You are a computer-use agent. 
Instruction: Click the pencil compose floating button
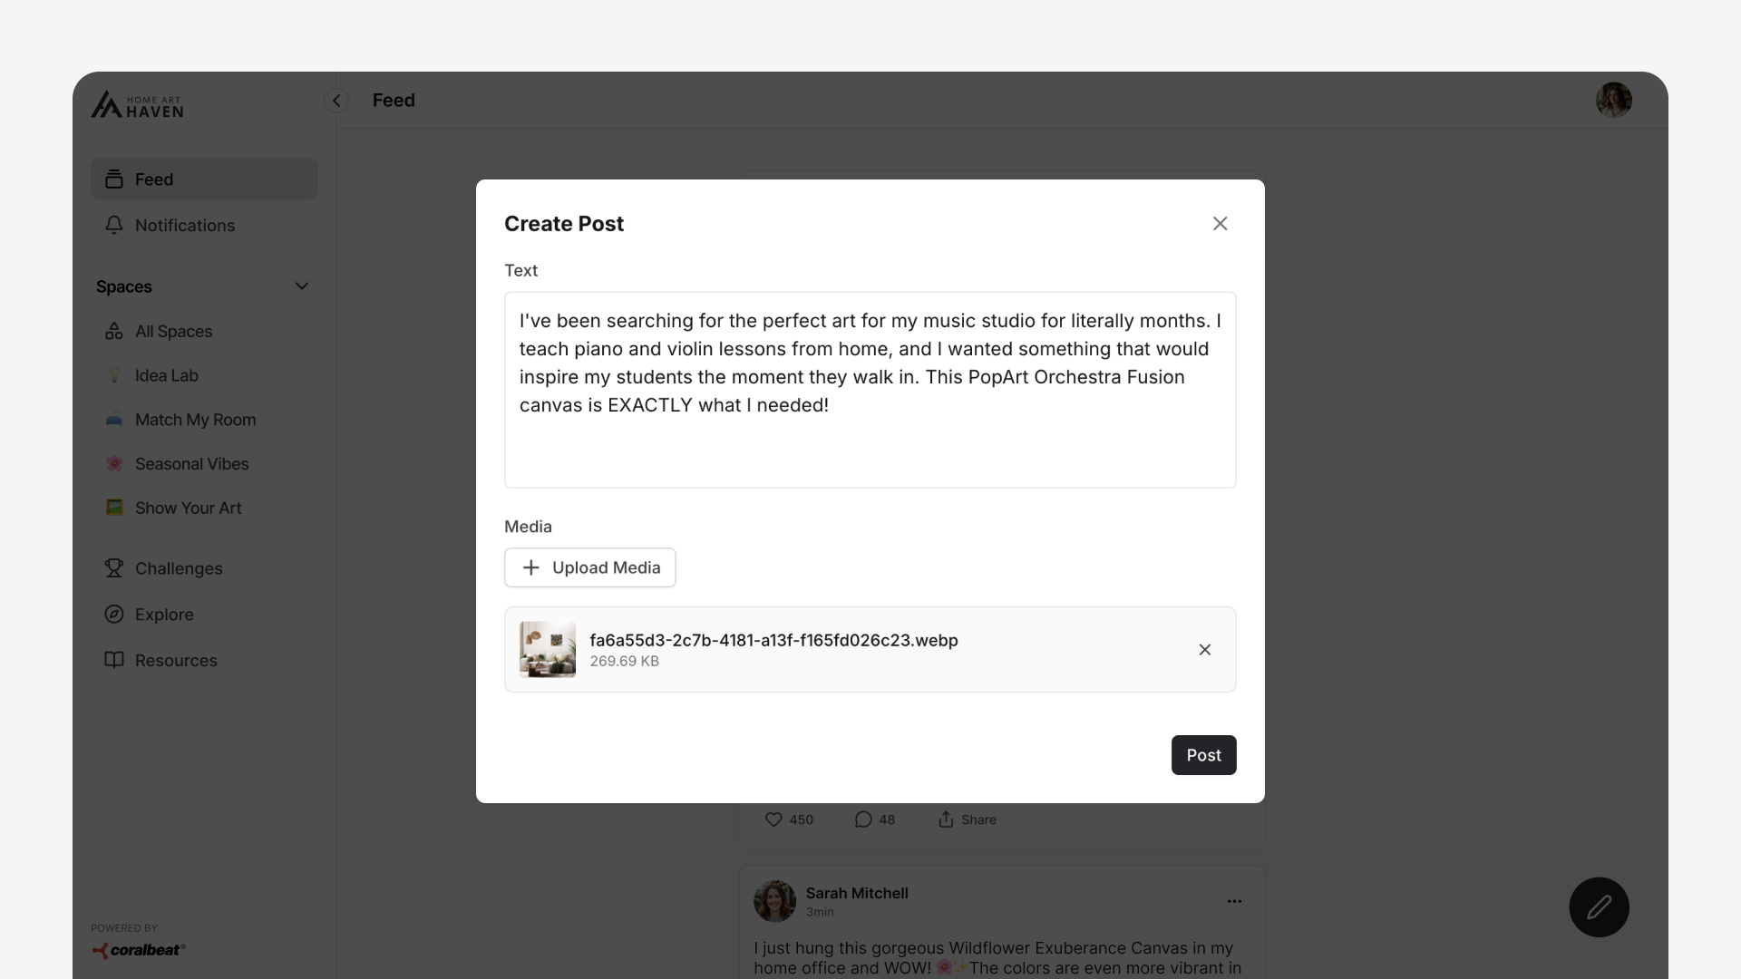[1599, 907]
